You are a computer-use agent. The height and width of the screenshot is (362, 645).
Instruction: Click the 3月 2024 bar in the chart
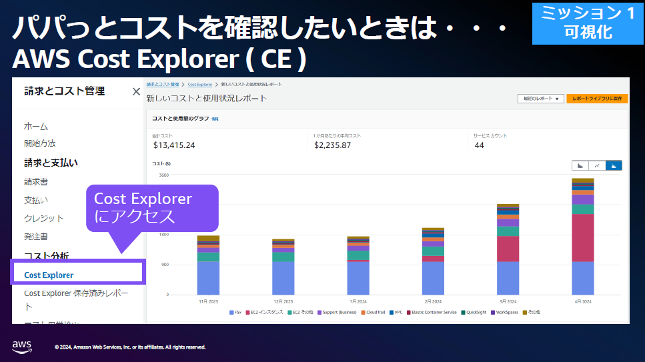(x=508, y=249)
